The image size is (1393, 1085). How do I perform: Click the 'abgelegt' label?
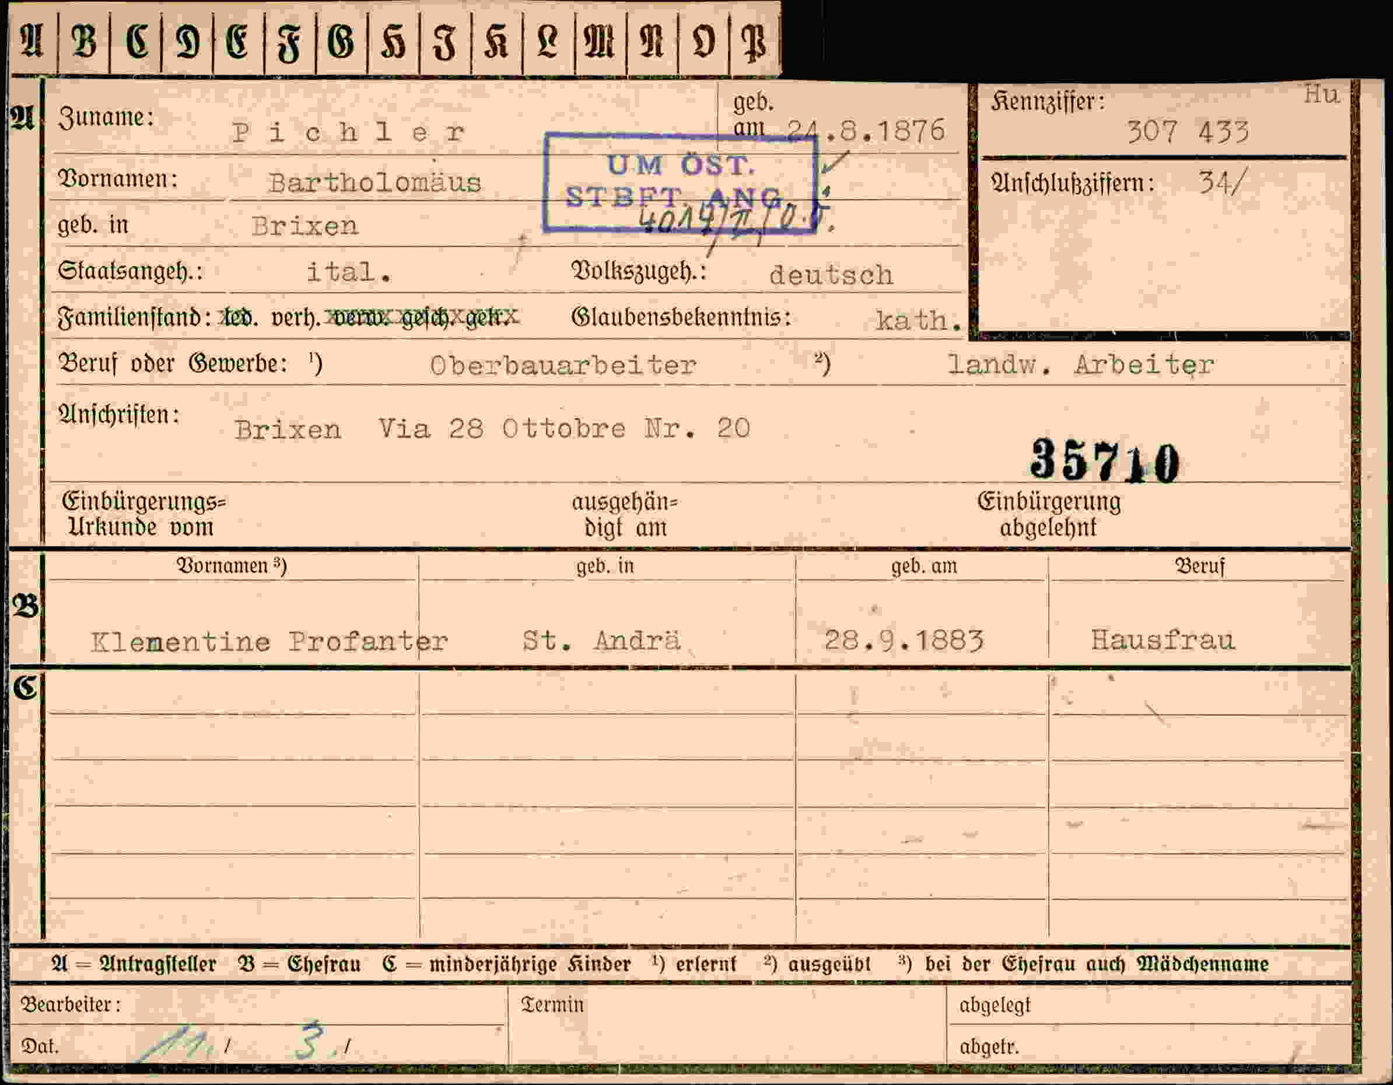coord(995,1005)
